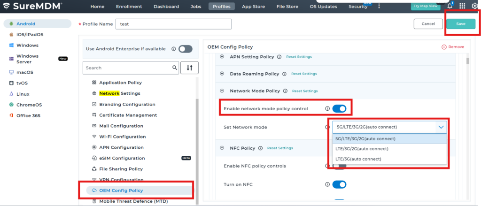This screenshot has height=206, width=481.
Task: Expand the APN Setting Policy section
Action: 222,57
